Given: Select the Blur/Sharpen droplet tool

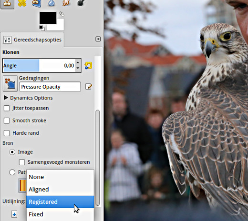Looking at the screenshot, I should click(51, 3).
